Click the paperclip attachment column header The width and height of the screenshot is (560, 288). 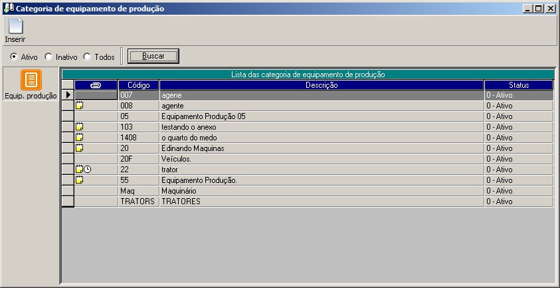click(x=96, y=85)
